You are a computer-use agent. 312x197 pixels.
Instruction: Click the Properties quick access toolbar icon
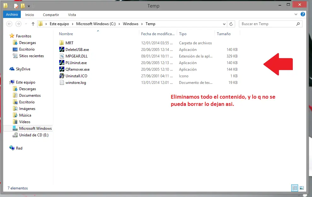16,6
